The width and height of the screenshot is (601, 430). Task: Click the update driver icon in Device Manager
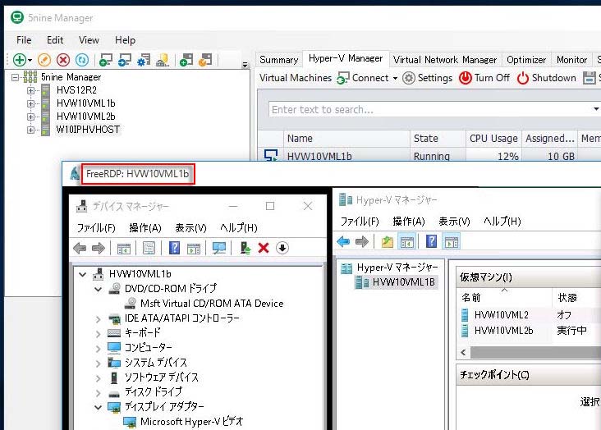245,248
